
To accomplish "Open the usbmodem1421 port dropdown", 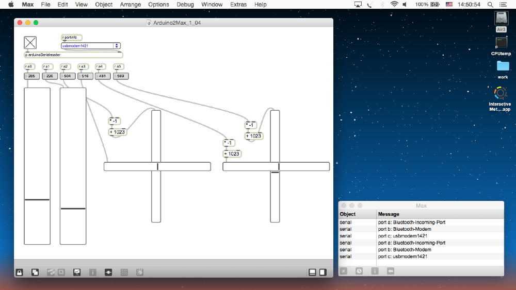I will pos(91,46).
